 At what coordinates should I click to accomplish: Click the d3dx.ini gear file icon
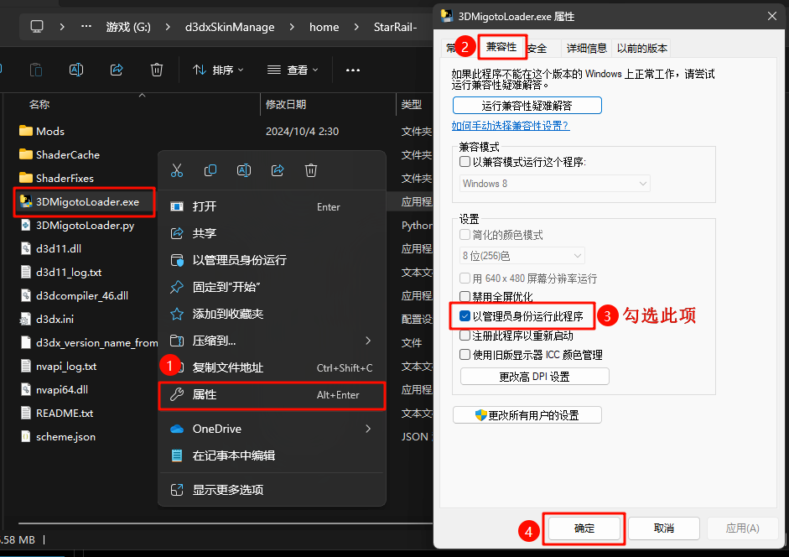tap(26, 319)
